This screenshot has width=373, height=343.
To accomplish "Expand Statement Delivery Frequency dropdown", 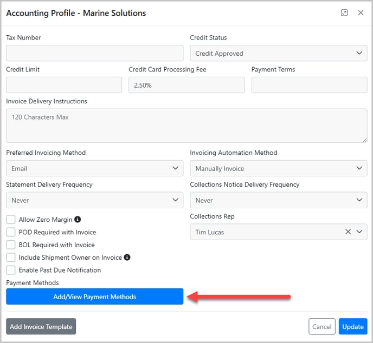I will 94,200.
